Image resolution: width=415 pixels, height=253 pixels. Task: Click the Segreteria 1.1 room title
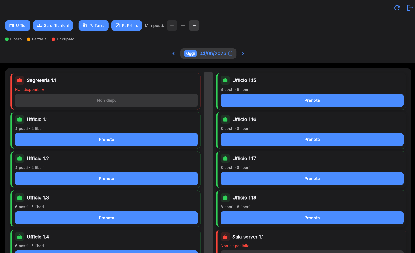click(41, 80)
